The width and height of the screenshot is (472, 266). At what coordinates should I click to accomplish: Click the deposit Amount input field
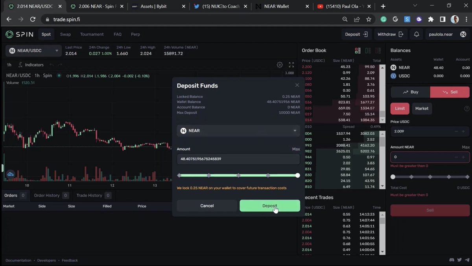238,159
